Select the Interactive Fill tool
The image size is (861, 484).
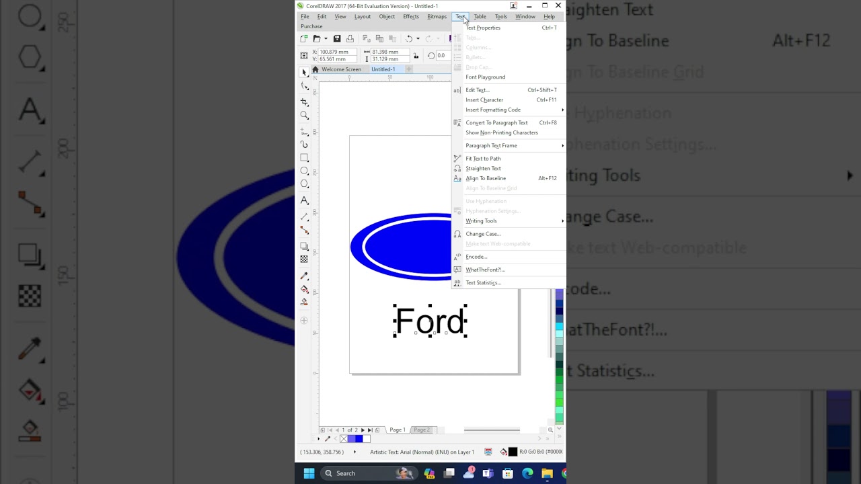304,289
